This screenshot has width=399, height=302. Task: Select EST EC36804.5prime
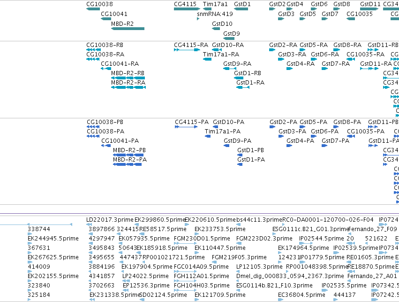point(301,295)
